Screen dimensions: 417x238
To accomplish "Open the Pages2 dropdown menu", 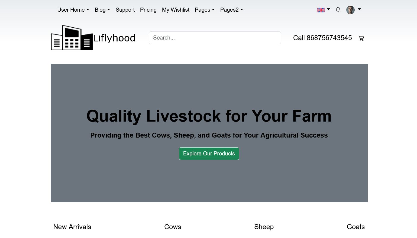I will (232, 10).
